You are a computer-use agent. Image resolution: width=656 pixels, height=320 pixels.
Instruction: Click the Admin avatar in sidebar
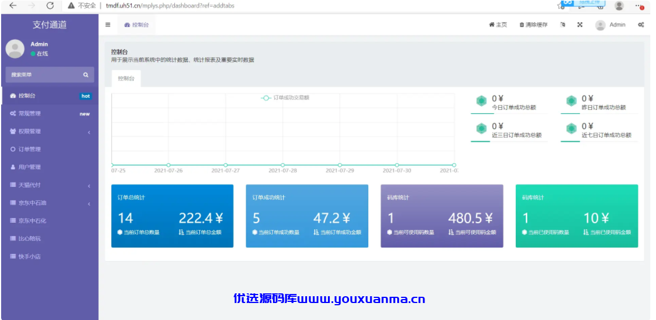click(15, 49)
